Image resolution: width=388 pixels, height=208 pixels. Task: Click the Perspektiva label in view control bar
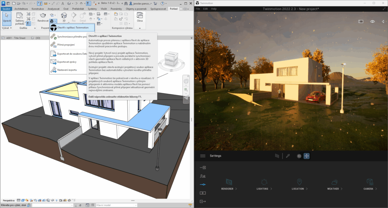click(9, 200)
